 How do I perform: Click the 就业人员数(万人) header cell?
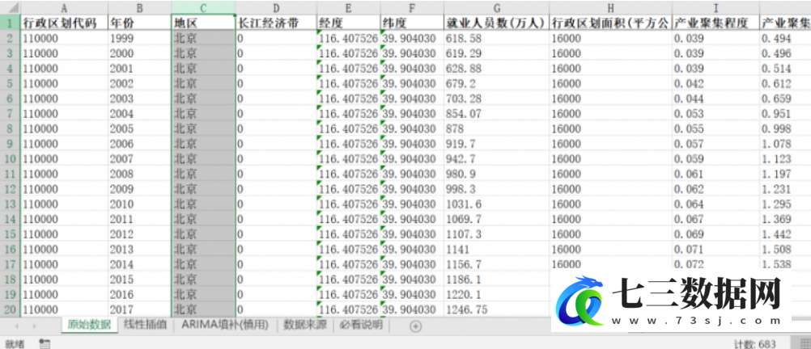tap(496, 23)
